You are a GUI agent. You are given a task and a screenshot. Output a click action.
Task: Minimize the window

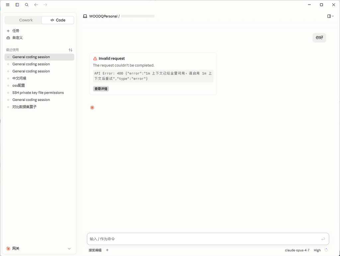tap(309, 5)
